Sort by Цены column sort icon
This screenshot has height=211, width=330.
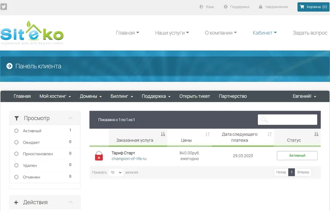click(x=207, y=134)
